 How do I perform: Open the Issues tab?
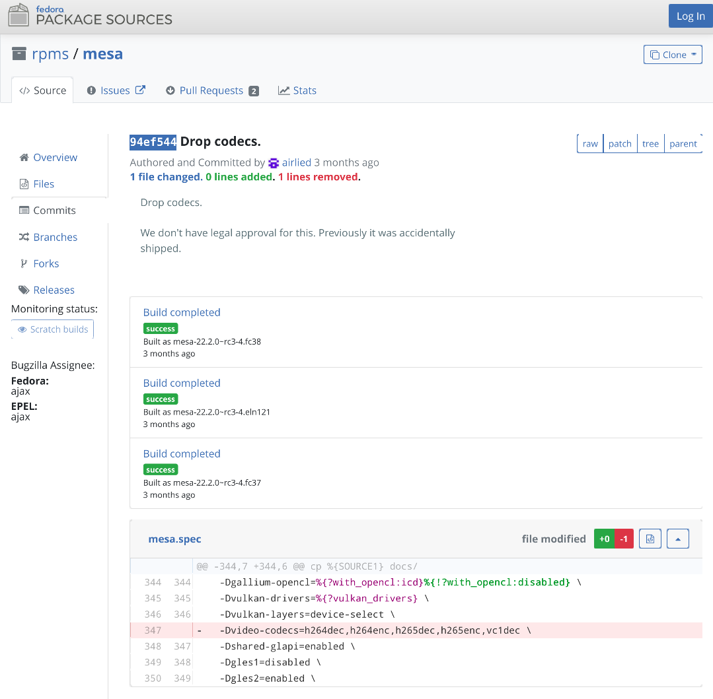[x=116, y=90]
